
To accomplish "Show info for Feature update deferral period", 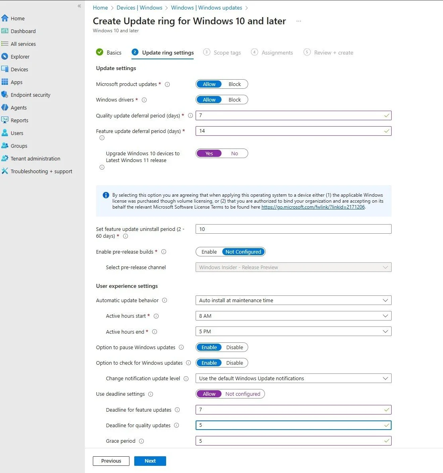I will pos(102,138).
